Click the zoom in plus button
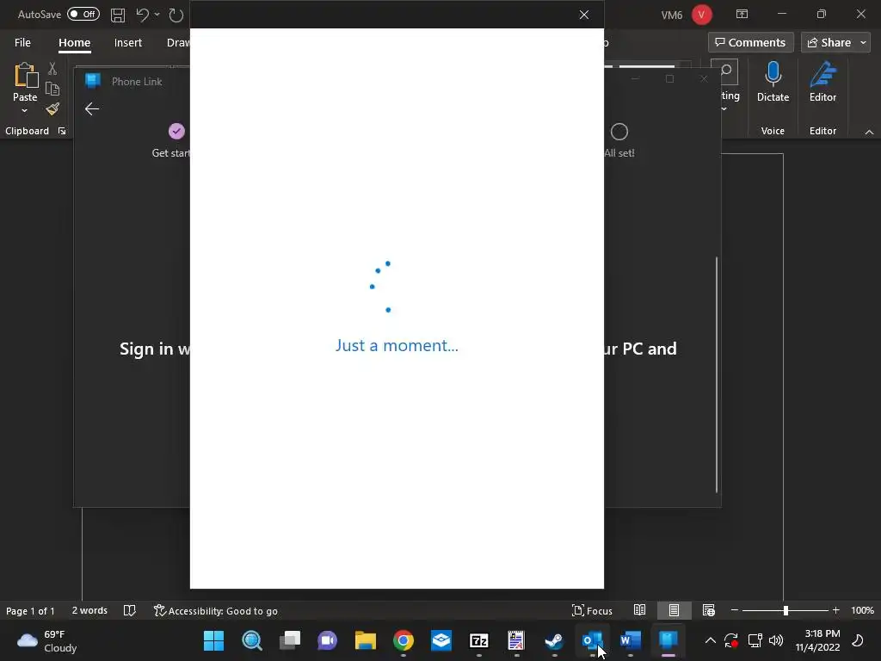 point(836,610)
